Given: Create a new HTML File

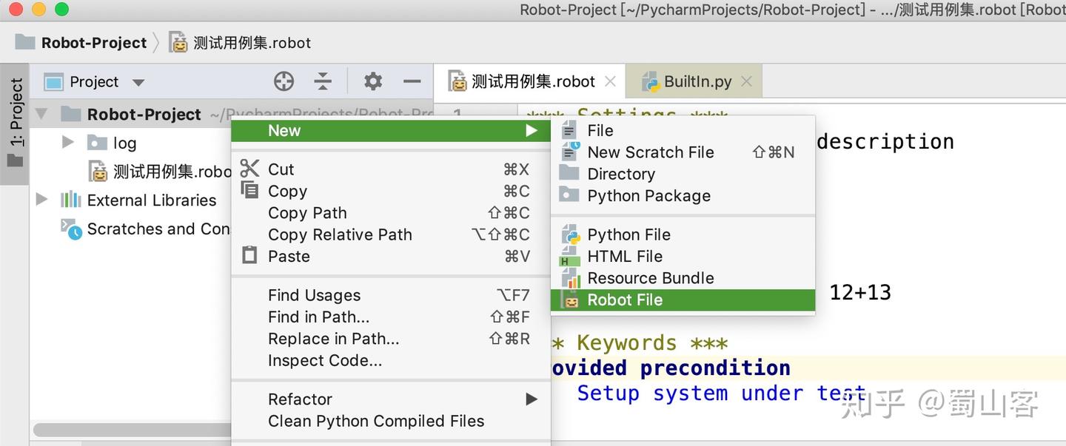Looking at the screenshot, I should [x=625, y=256].
